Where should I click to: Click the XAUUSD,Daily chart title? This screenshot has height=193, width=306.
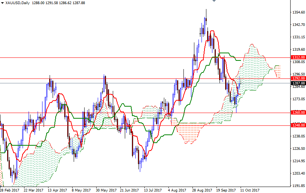pos(18,3)
